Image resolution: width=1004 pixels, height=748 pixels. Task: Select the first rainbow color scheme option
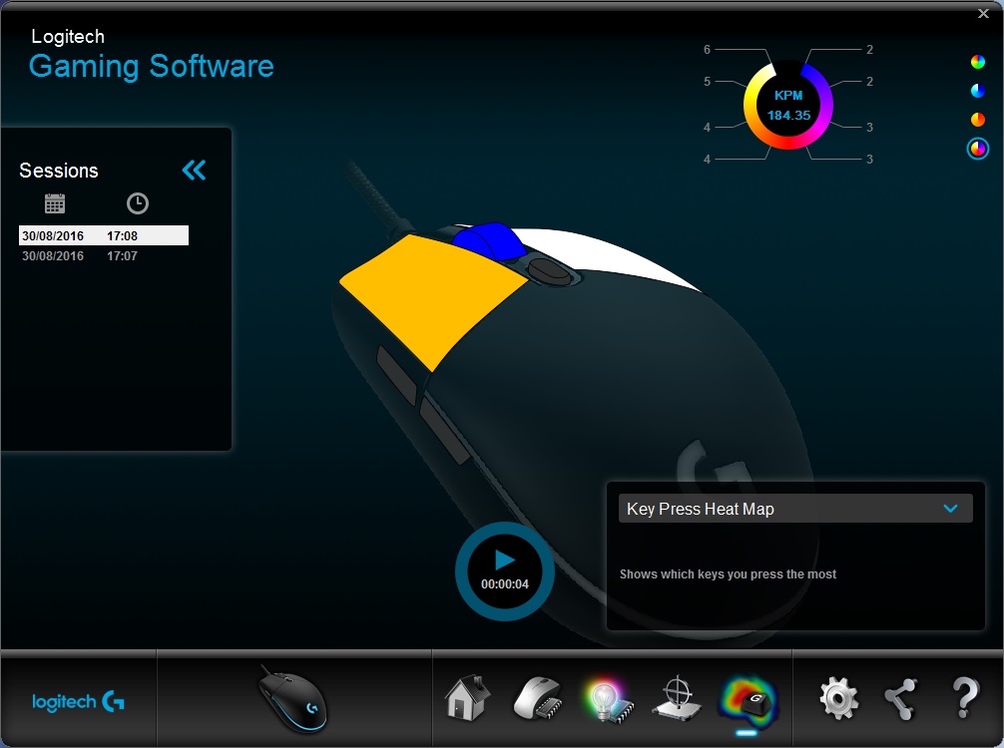click(978, 62)
